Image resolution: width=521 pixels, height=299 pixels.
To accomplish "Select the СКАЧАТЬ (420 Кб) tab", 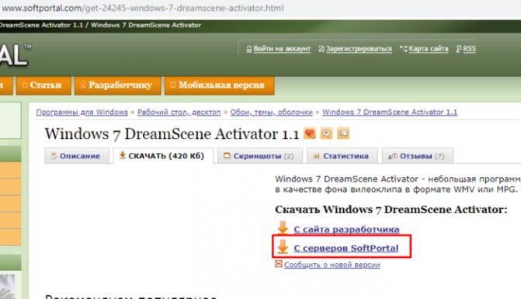I will [x=163, y=156].
